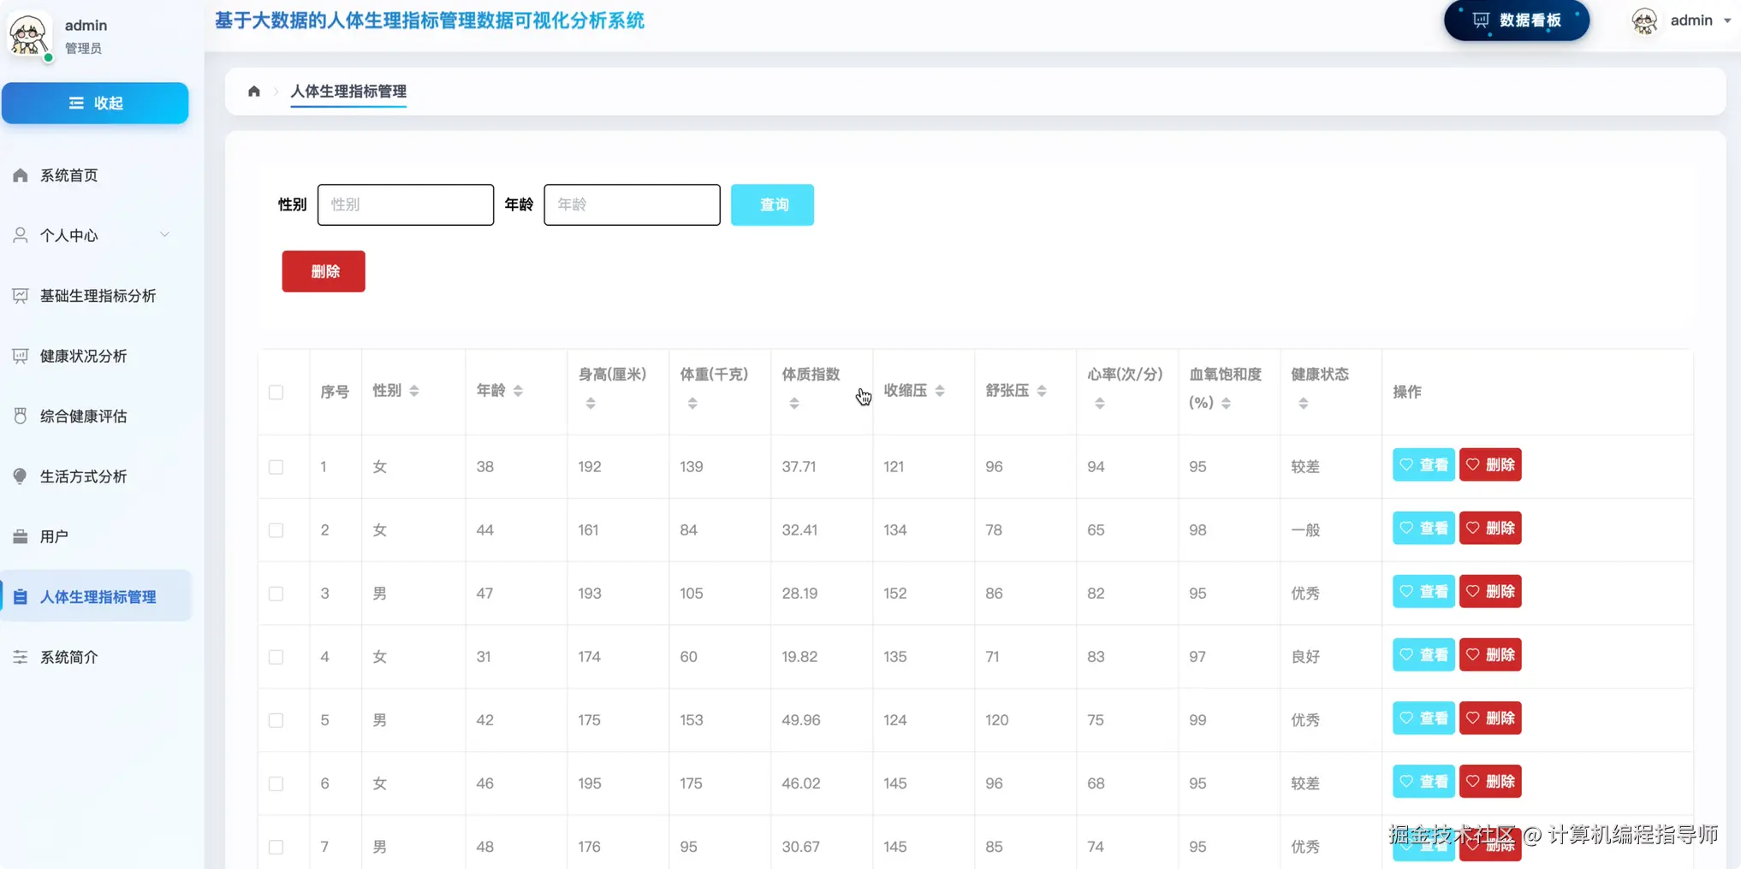Screen dimensions: 1741x869
Task: Click the home icon in breadcrumb
Action: tap(253, 91)
